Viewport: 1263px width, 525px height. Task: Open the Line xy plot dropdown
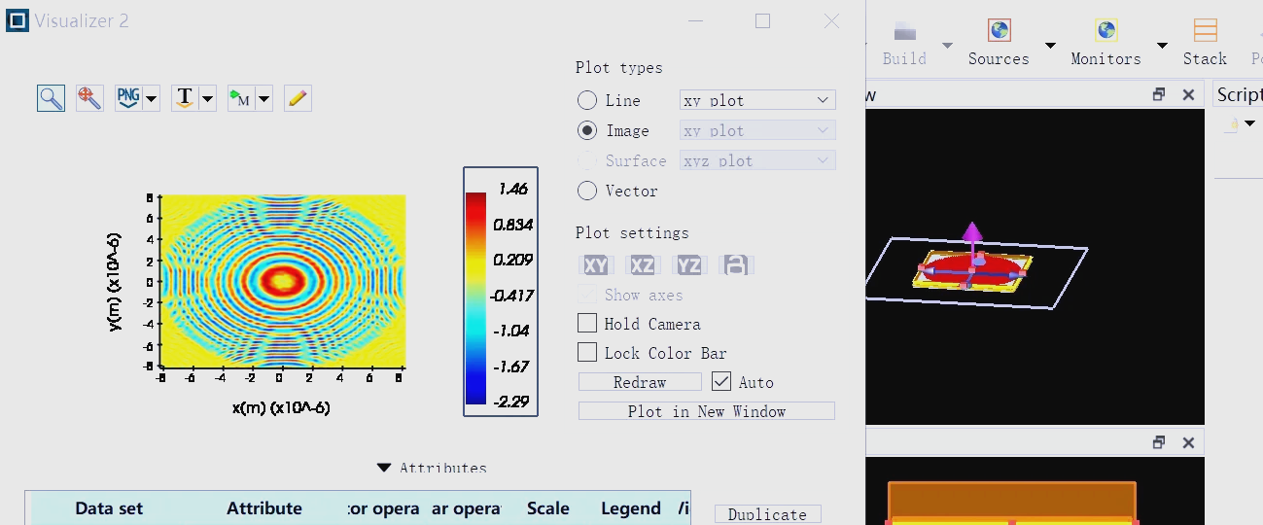757,100
